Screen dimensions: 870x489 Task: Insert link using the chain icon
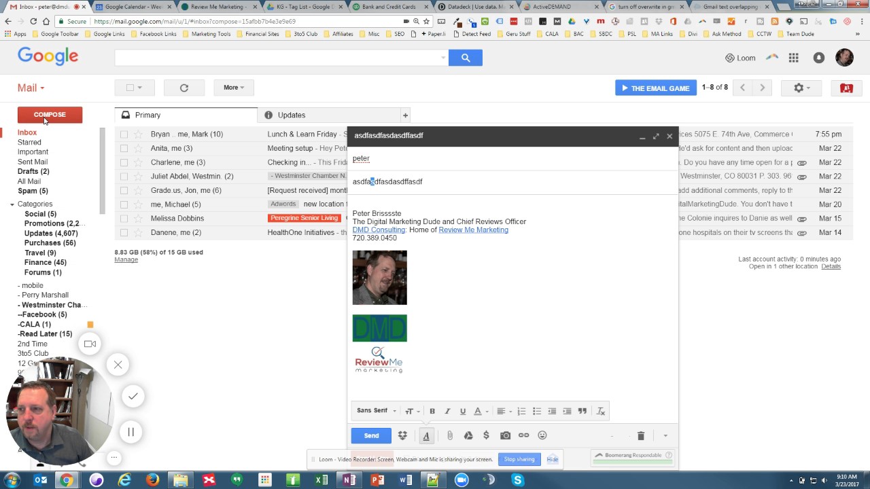523,435
